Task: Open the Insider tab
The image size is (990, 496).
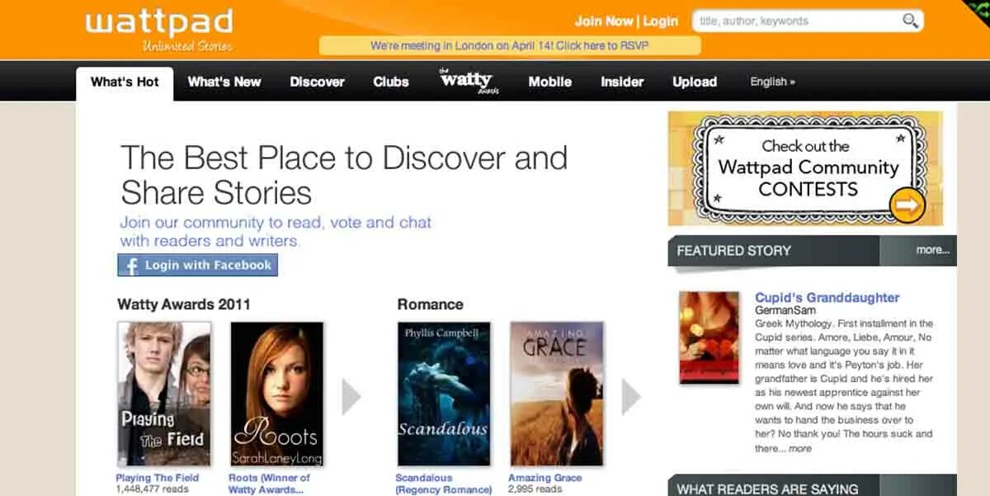Action: click(x=622, y=82)
